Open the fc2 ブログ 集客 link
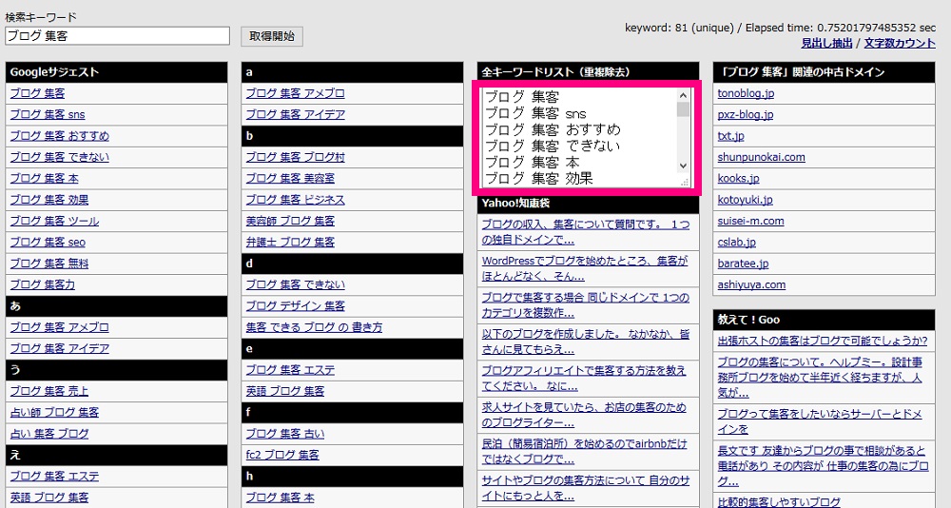The height and width of the screenshot is (508, 951). 282,455
